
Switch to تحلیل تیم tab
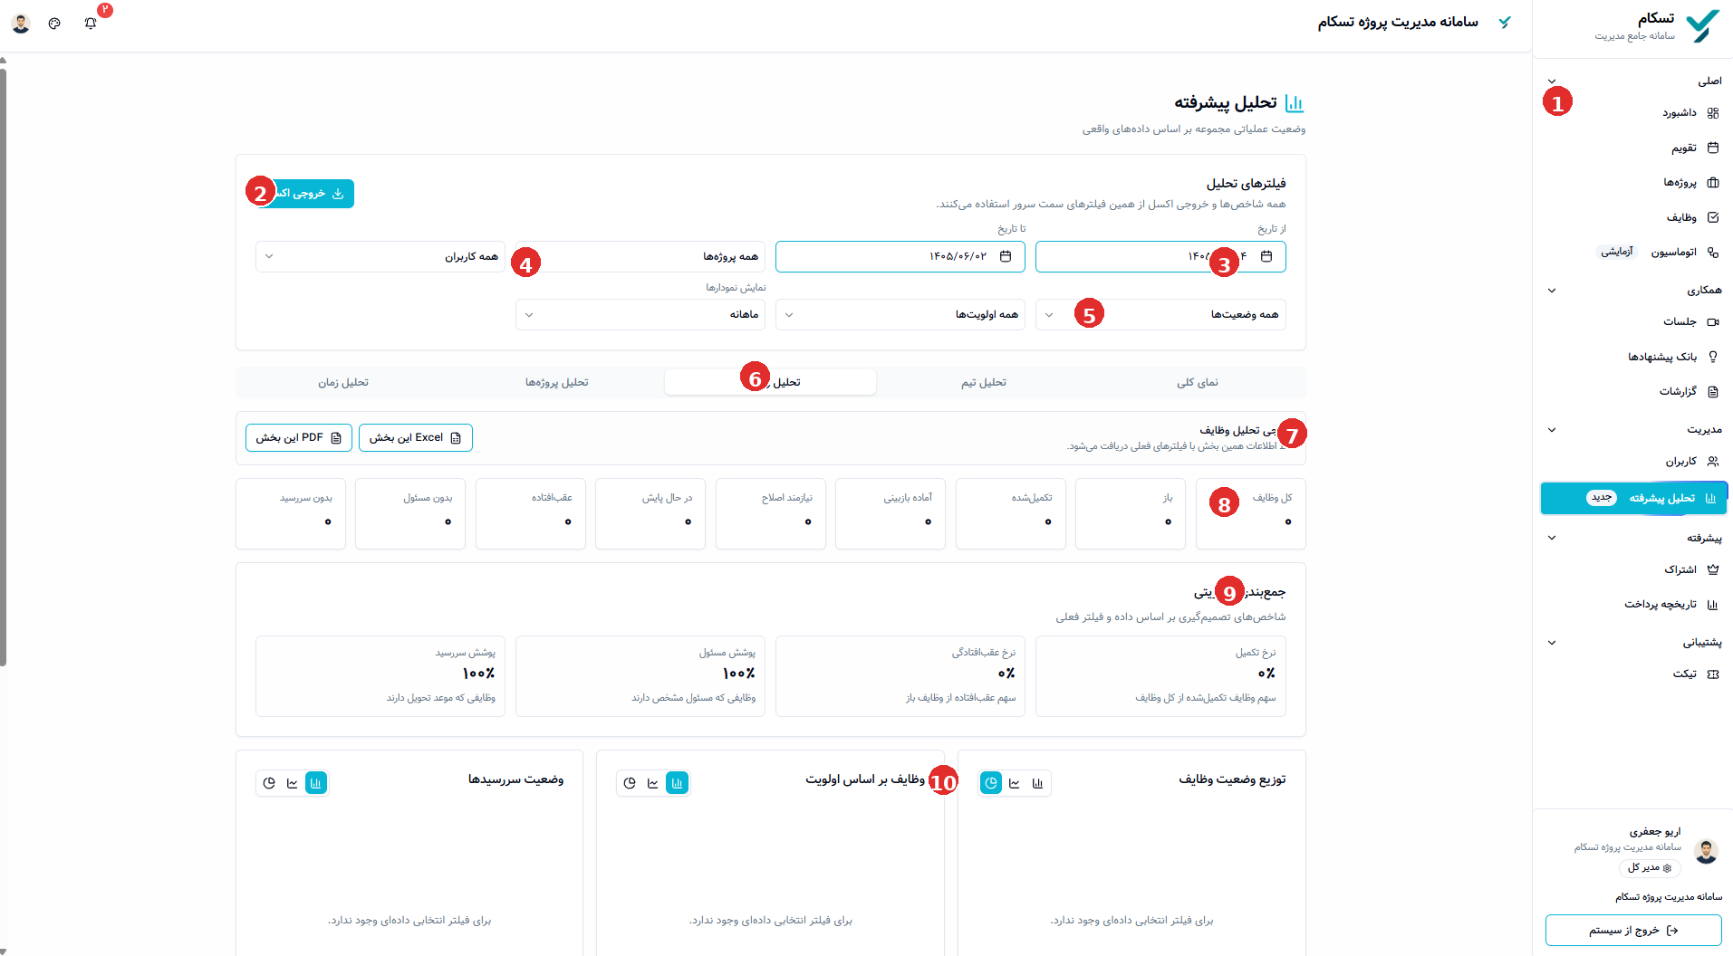[x=984, y=382]
